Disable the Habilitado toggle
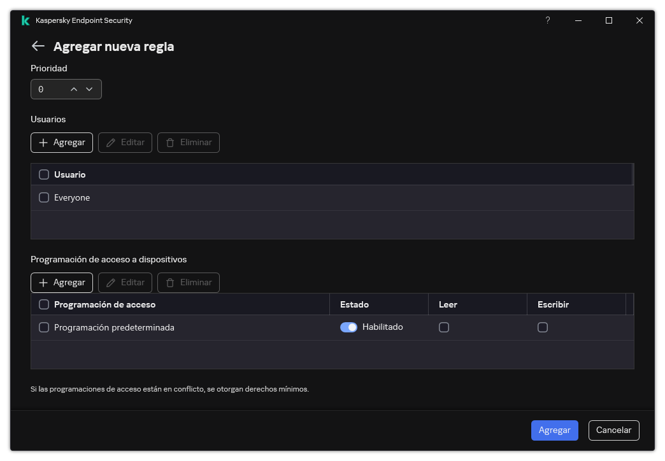The height and width of the screenshot is (461, 665). pyautogui.click(x=350, y=327)
